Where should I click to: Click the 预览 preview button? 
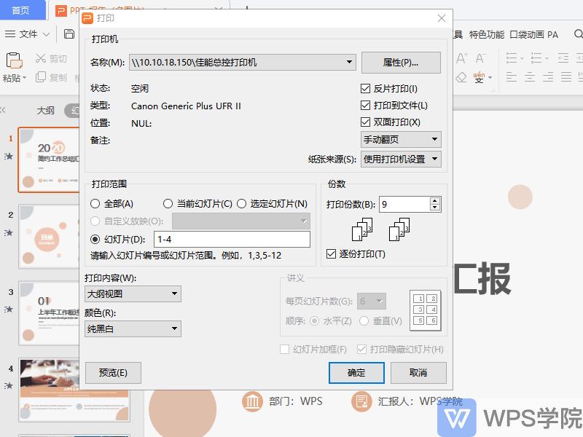click(x=112, y=373)
